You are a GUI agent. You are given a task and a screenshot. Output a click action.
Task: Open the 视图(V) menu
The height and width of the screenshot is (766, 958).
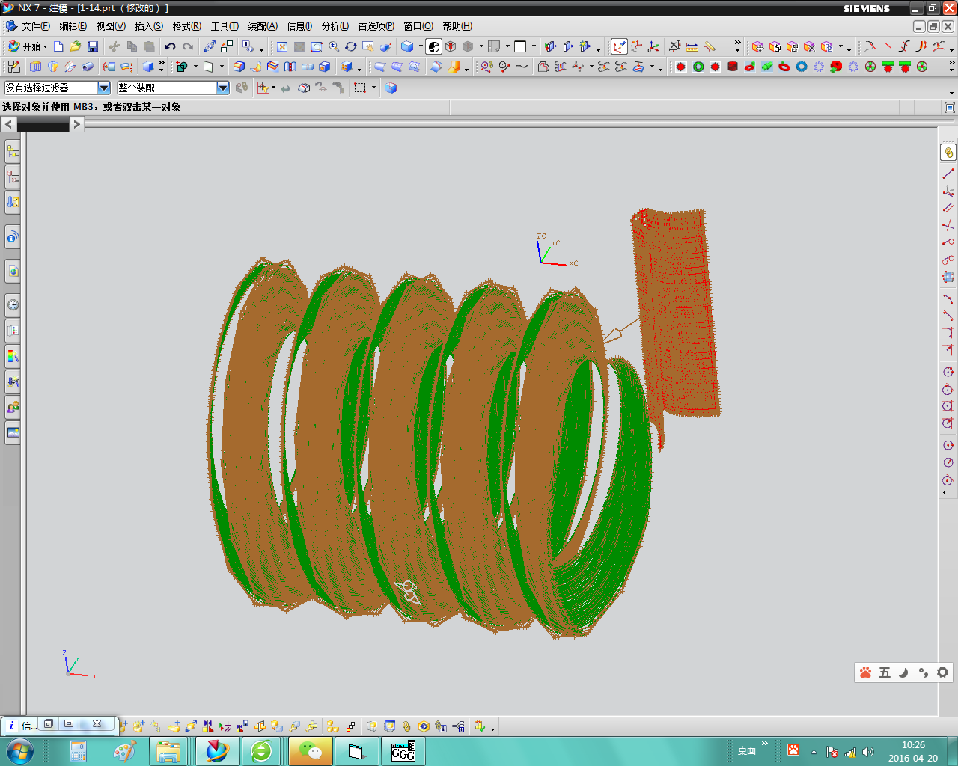(111, 26)
